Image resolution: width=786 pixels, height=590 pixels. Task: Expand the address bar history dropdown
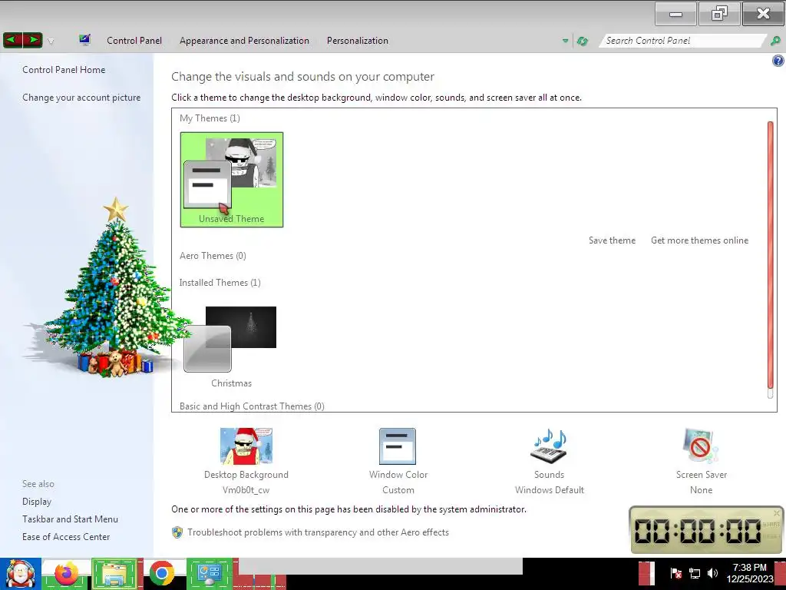tap(565, 41)
